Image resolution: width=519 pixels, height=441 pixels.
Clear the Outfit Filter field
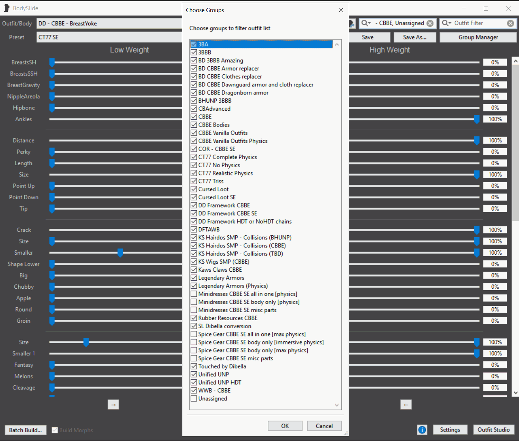[x=510, y=23]
